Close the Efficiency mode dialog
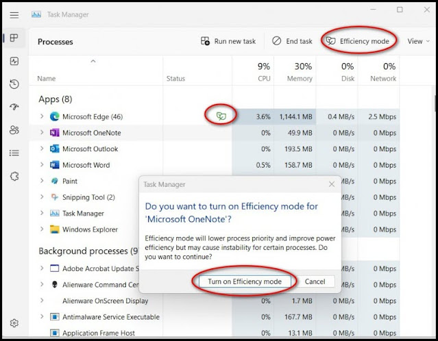 click(332, 184)
